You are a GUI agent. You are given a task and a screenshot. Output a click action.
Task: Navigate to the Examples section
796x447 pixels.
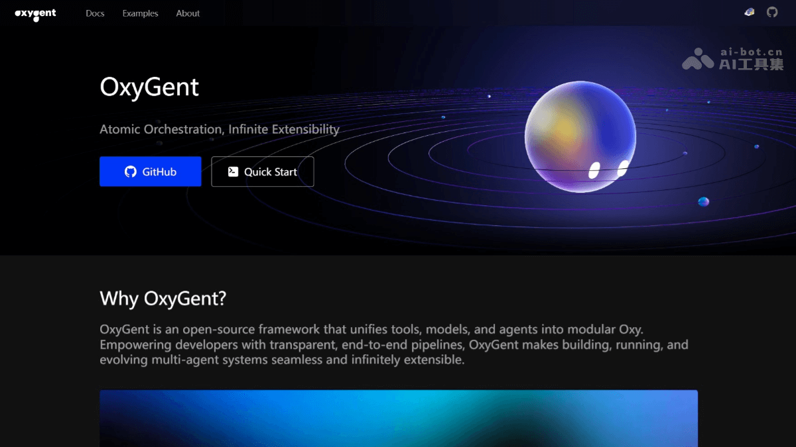point(140,13)
